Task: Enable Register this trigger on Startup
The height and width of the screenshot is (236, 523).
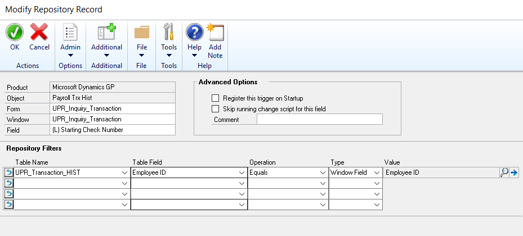Action: tap(216, 98)
